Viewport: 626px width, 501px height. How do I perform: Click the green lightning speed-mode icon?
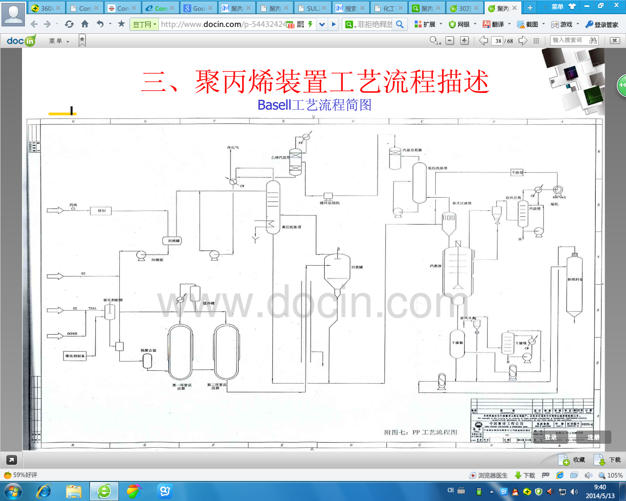(310, 24)
